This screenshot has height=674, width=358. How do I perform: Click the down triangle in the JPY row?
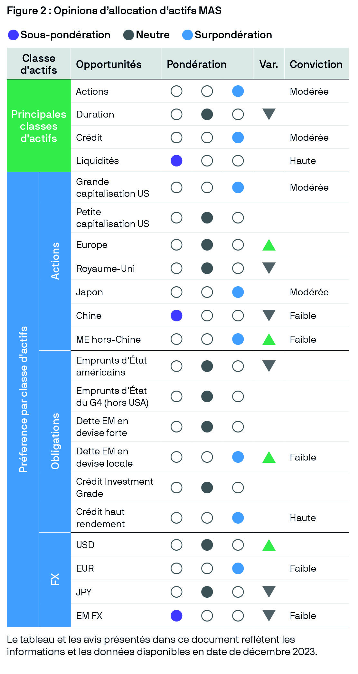tap(269, 592)
